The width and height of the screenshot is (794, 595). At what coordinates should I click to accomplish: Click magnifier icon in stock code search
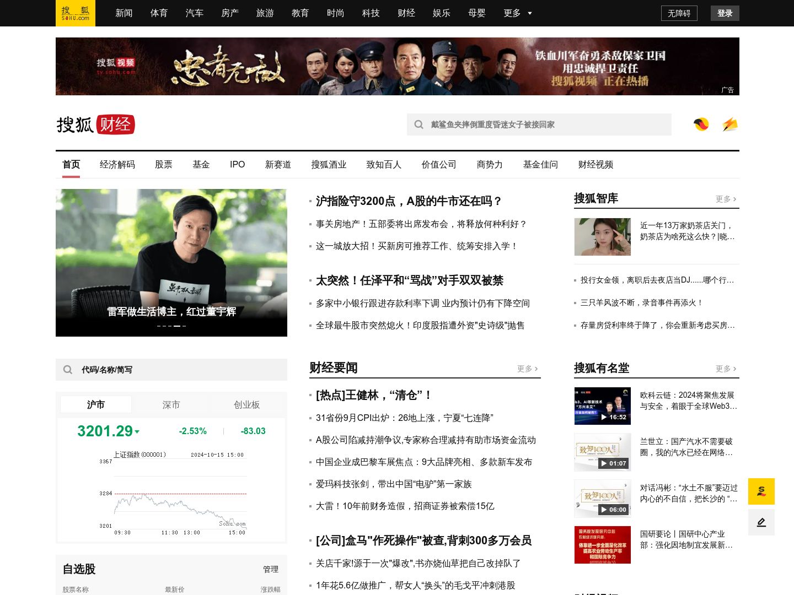pos(68,370)
